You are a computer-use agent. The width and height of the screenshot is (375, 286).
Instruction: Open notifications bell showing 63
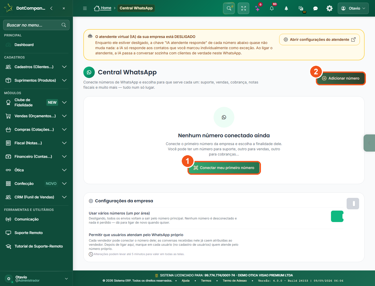(x=272, y=8)
